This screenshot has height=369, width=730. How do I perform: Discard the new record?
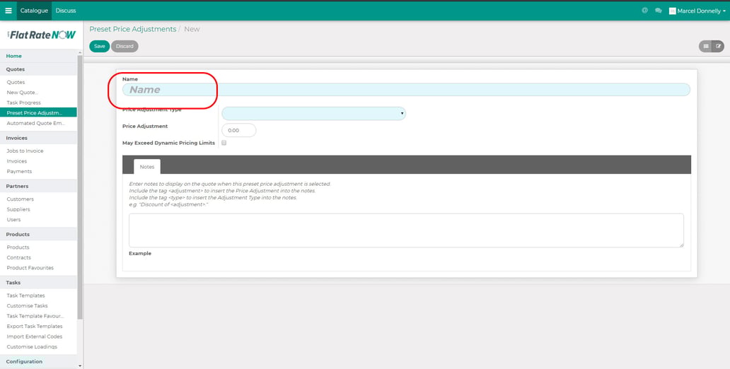point(124,46)
